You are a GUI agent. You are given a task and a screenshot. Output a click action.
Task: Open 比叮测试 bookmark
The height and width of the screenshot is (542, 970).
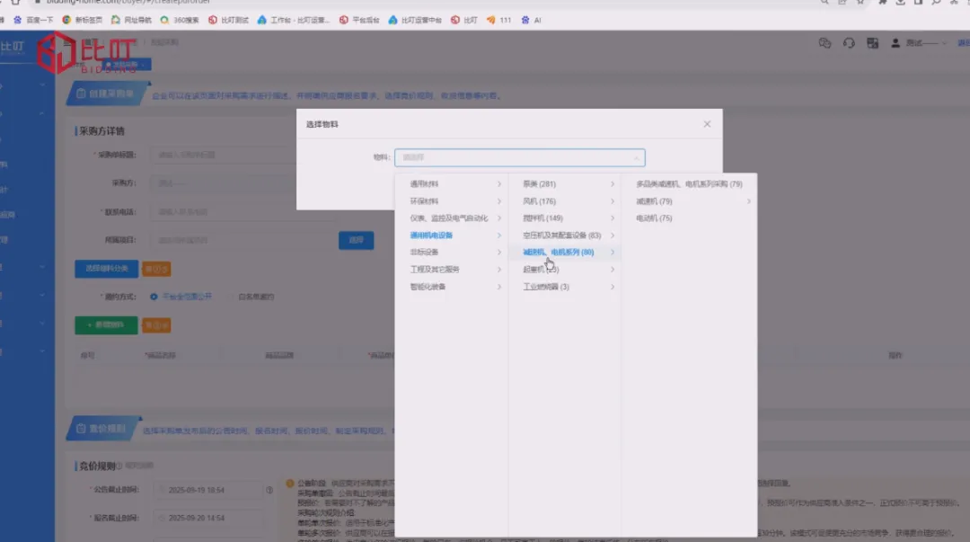coord(228,20)
